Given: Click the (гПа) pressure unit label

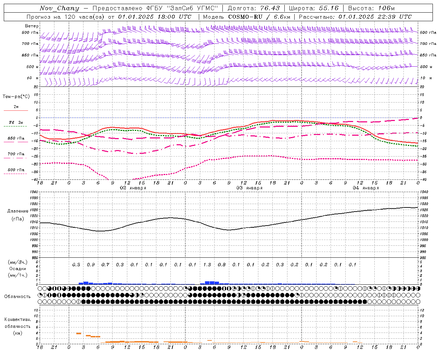Looking at the screenshot, I should pos(18,219).
